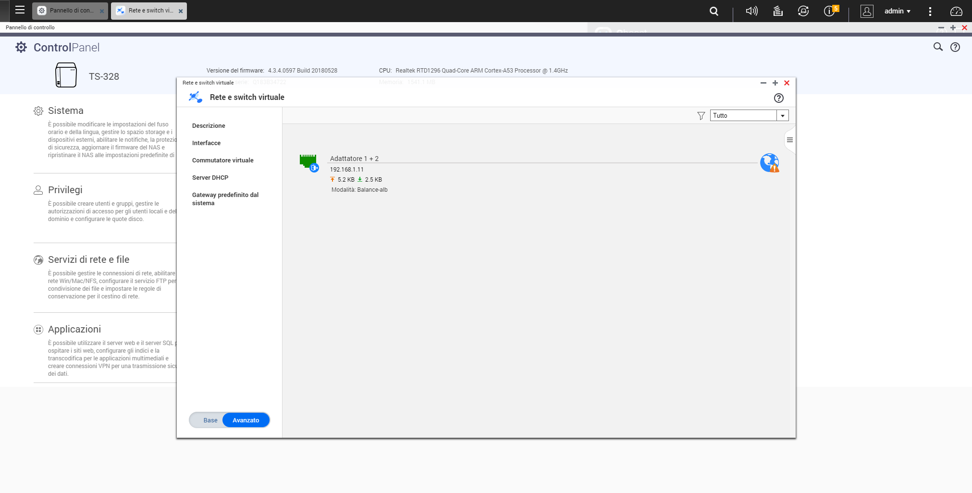The width and height of the screenshot is (972, 493).
Task: Open the Sistema section
Action: (x=66, y=111)
